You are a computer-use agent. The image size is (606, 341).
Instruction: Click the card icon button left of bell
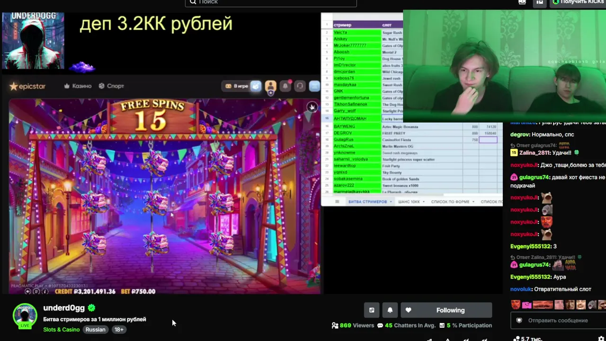pyautogui.click(x=372, y=310)
